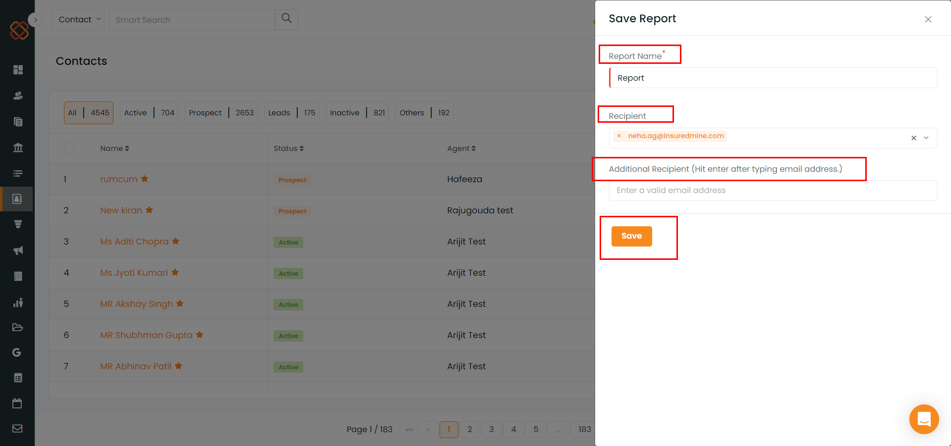Go to page 2
951x446 pixels.
pos(470,430)
